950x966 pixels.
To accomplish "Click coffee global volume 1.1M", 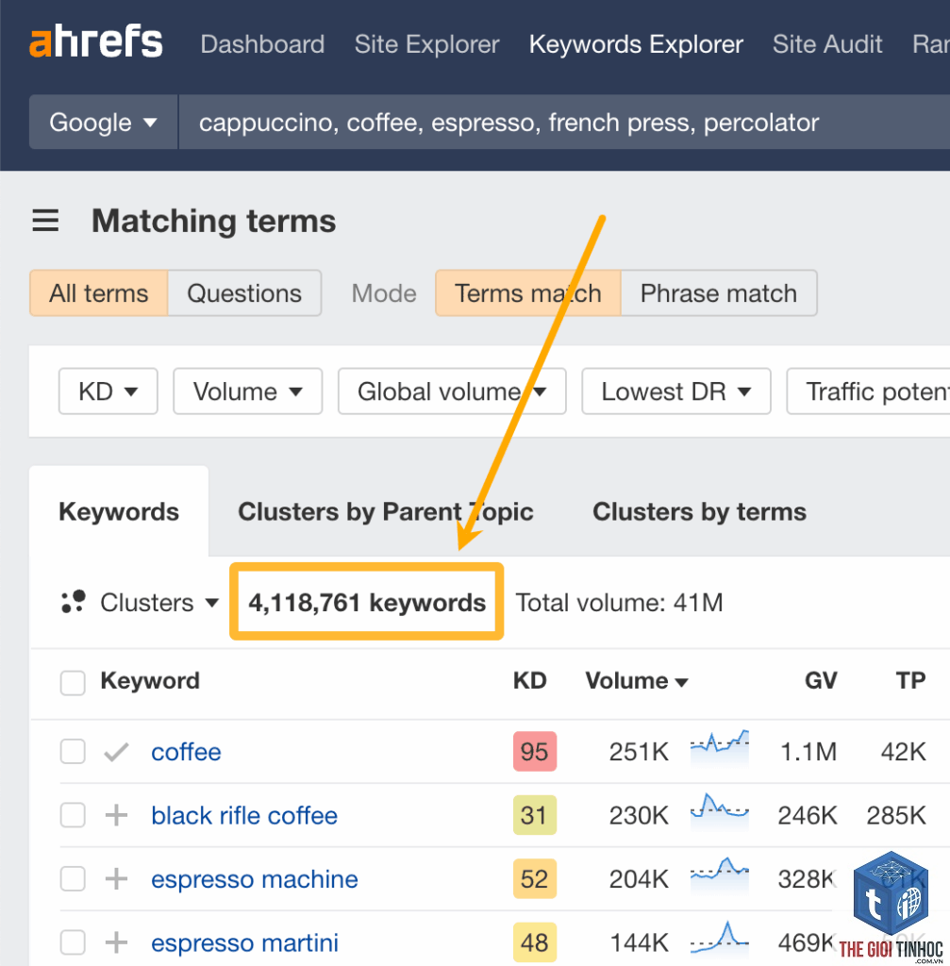I will click(808, 752).
